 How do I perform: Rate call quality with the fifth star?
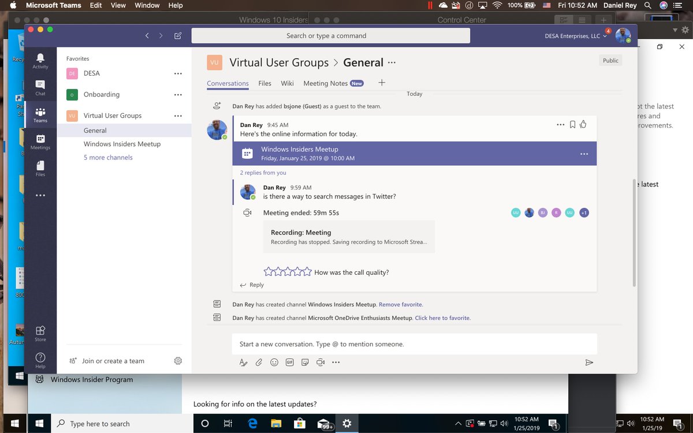pos(307,271)
